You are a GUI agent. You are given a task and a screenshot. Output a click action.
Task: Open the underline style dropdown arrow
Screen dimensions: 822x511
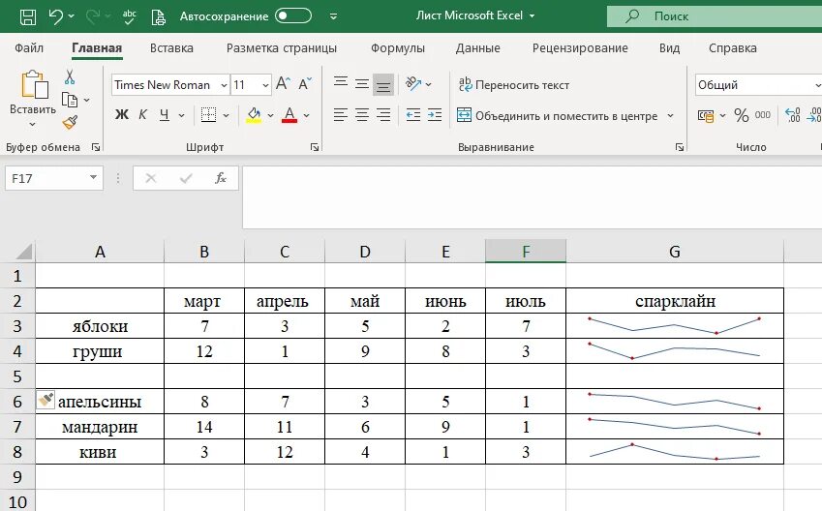(x=181, y=115)
